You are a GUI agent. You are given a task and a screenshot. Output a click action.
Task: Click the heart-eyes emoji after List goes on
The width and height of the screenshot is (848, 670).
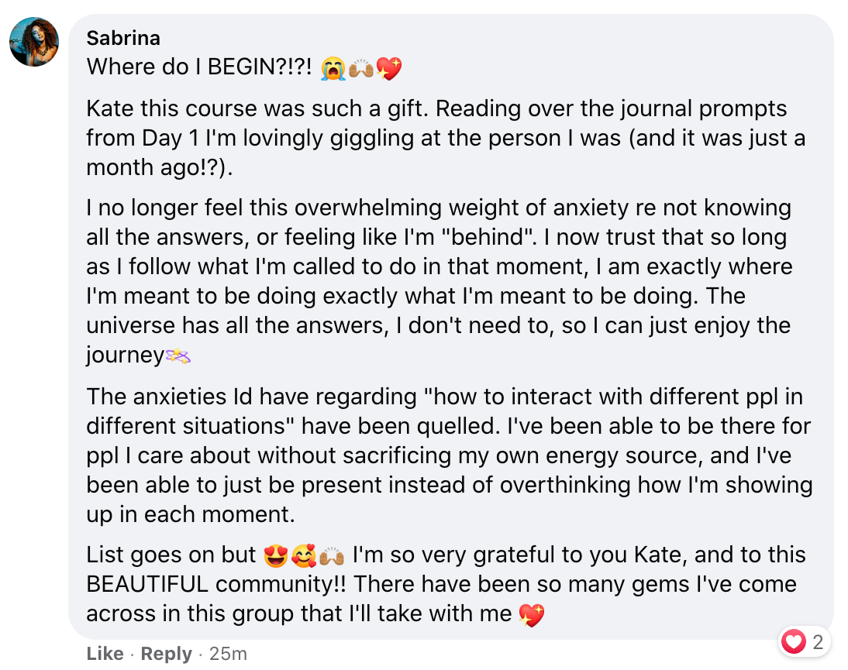[275, 556]
